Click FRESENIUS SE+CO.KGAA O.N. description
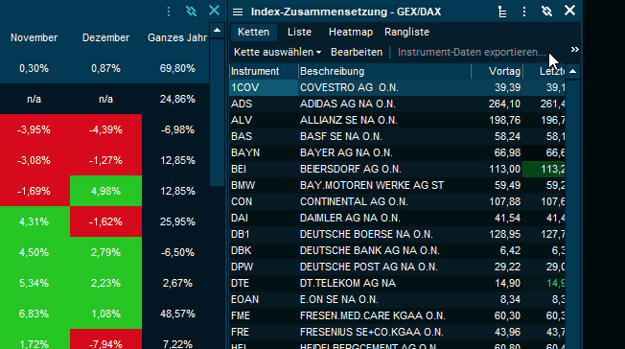The image size is (625, 349). pos(372,333)
